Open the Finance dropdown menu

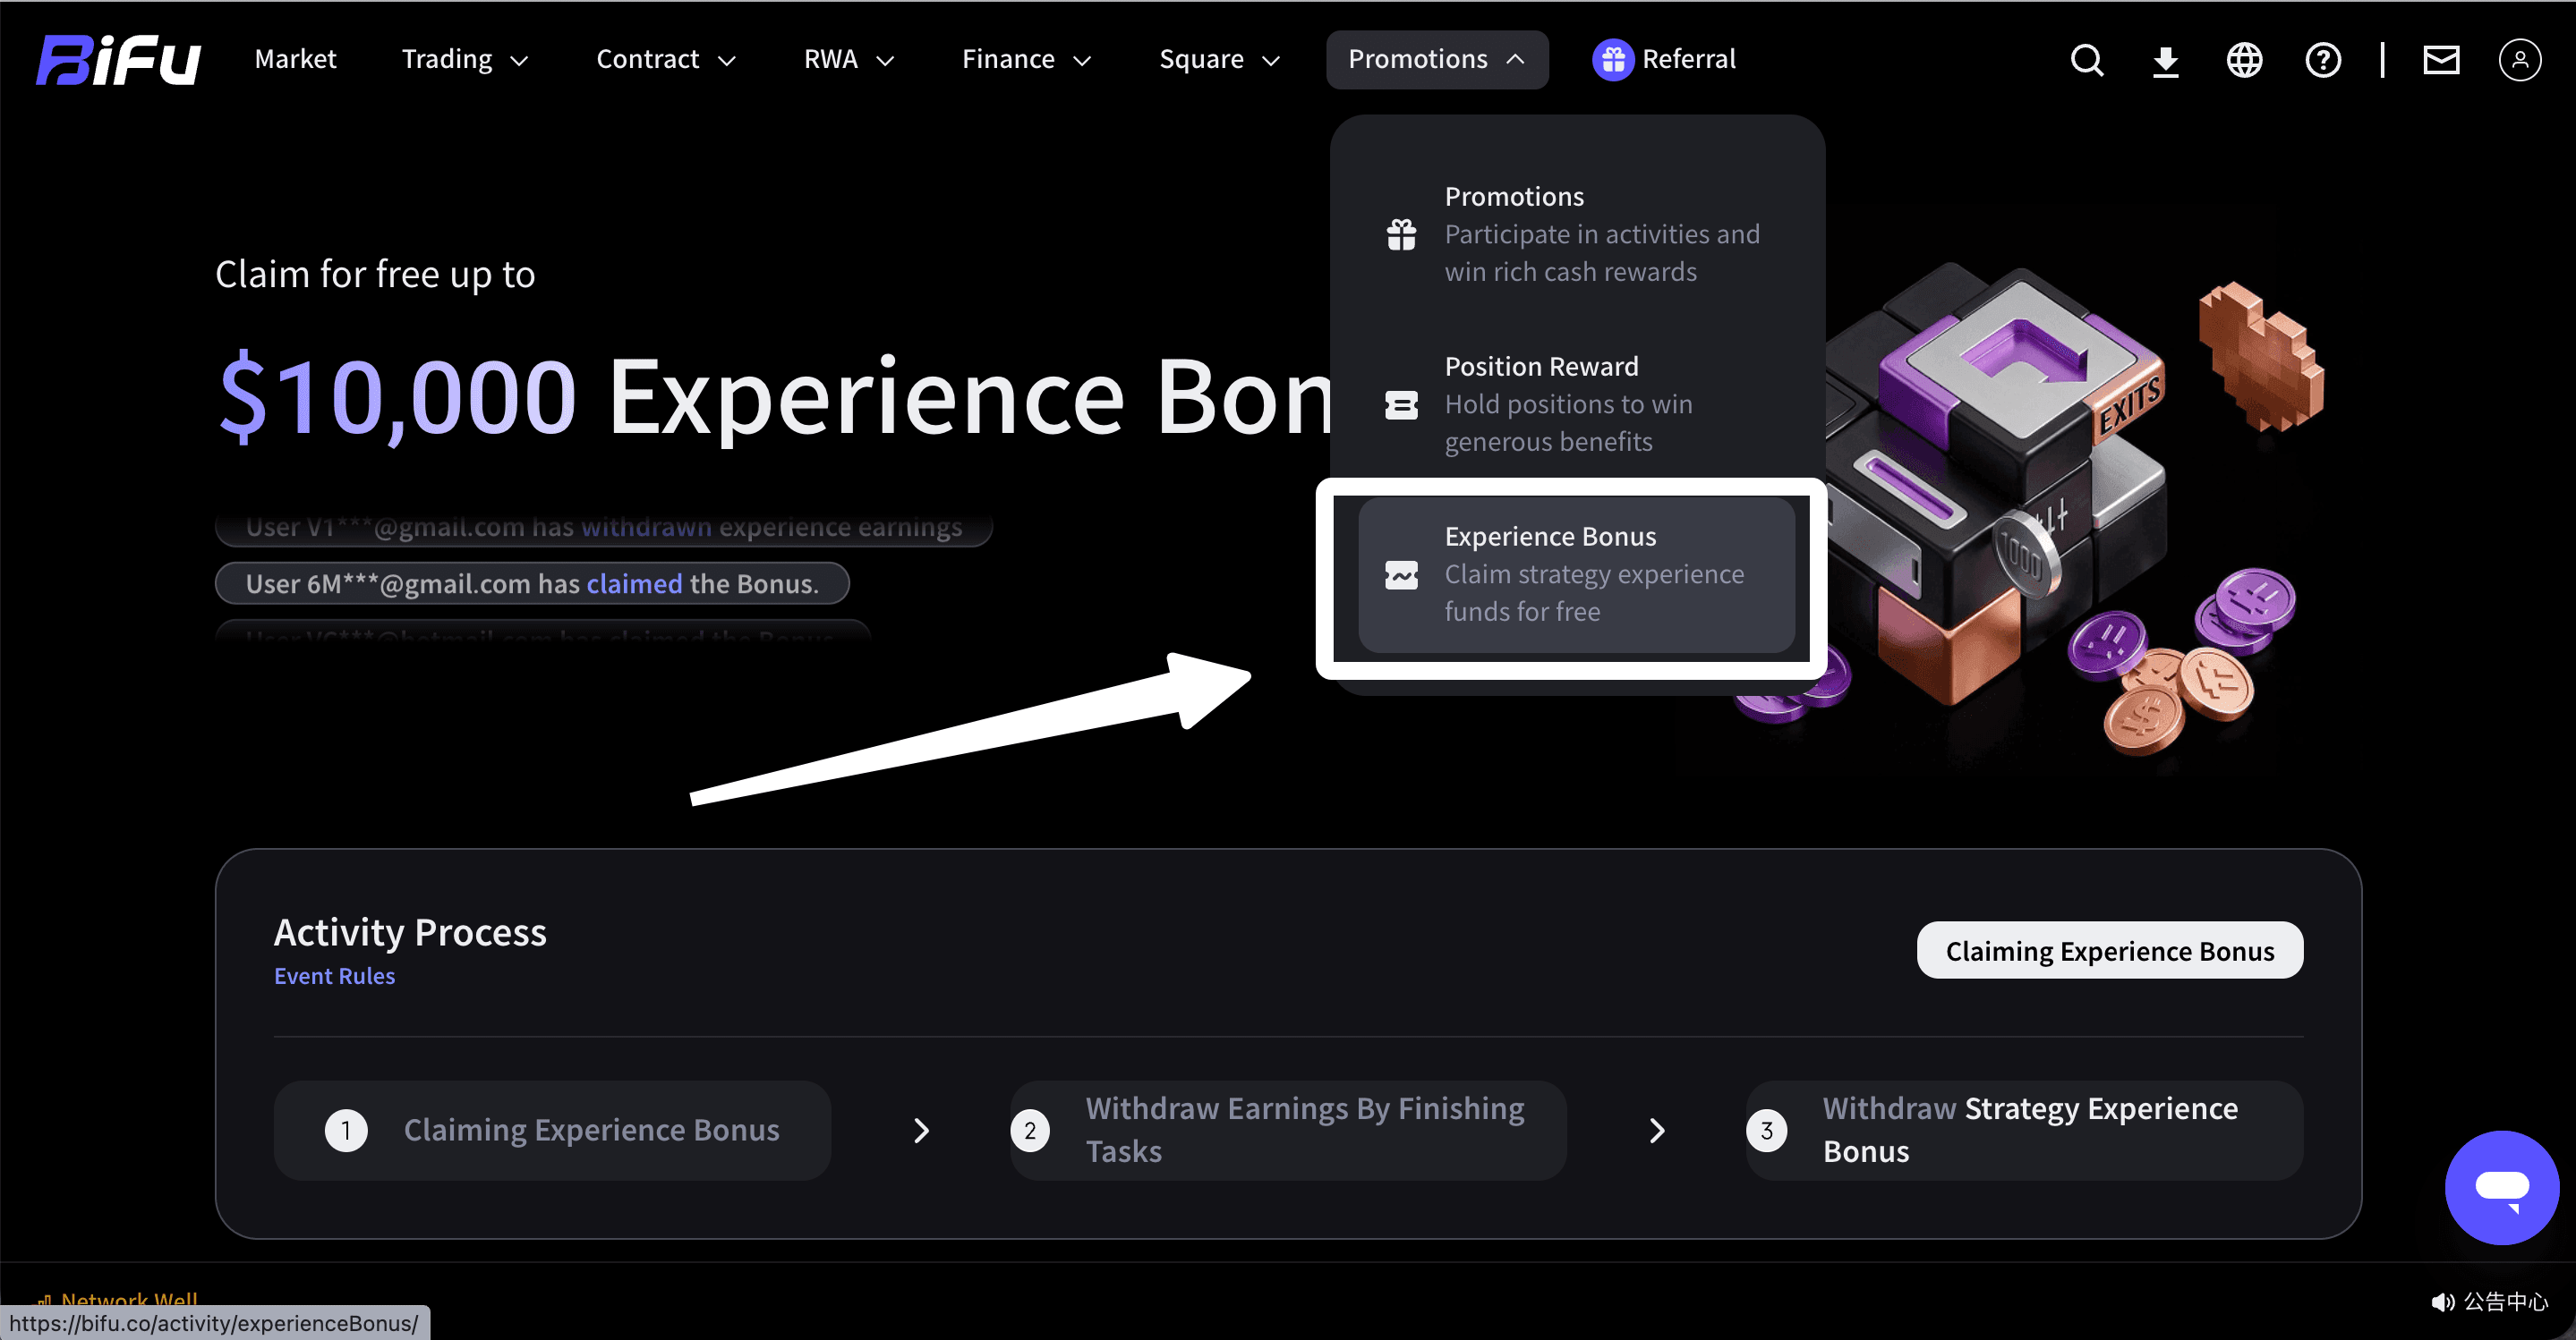pos(1025,60)
